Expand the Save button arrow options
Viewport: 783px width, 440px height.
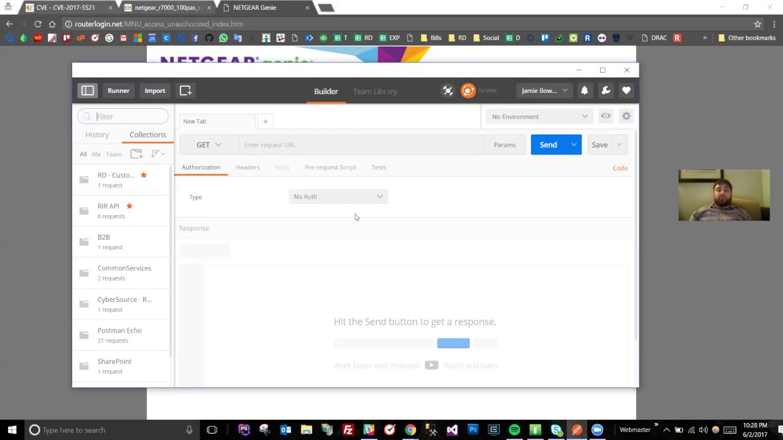click(x=619, y=145)
